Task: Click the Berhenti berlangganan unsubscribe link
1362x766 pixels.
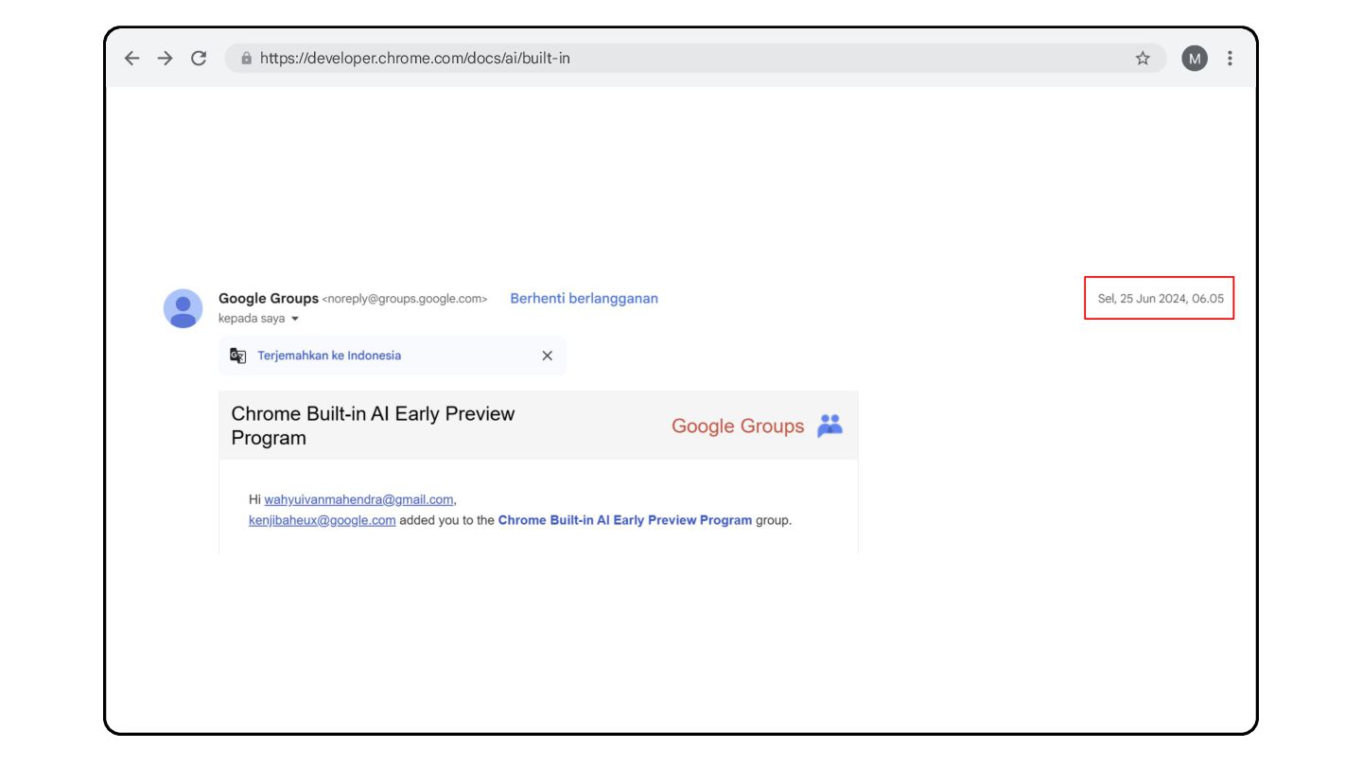Action: (x=585, y=299)
